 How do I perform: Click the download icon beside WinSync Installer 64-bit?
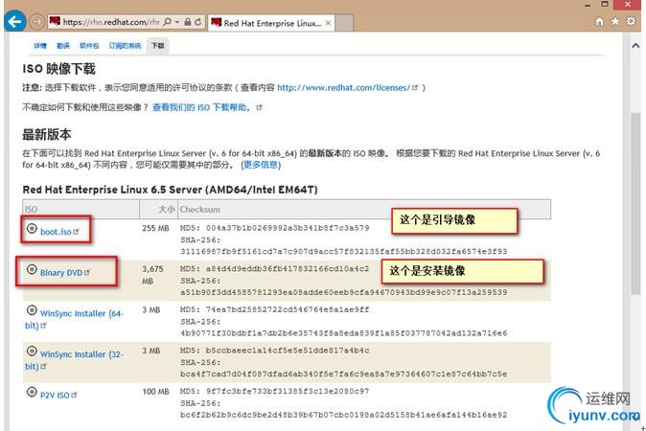tap(32, 310)
